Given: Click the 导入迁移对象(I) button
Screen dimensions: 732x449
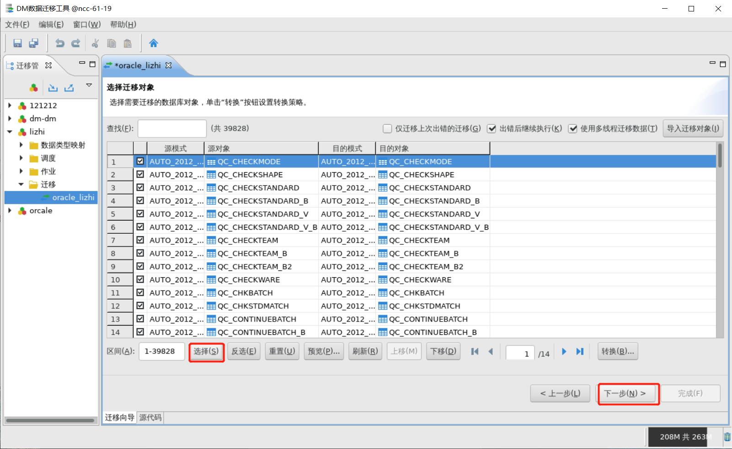Looking at the screenshot, I should pos(693,128).
